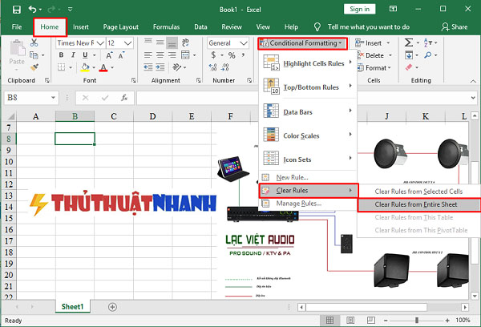Click the New sheet plus button
The width and height of the screenshot is (481, 327).
coord(112,307)
